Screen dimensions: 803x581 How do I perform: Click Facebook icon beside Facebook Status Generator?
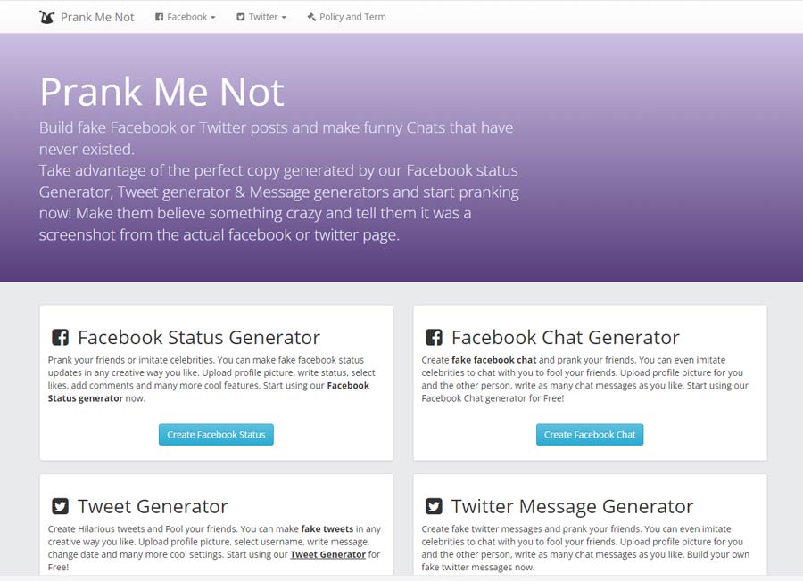(60, 338)
